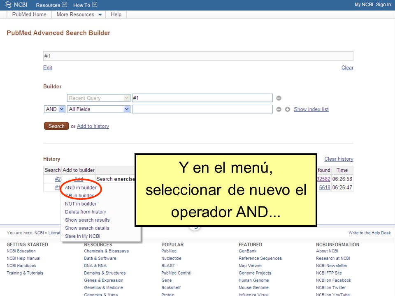This screenshot has height=296, width=395.
Task: Open the Genes & Expression link
Action: tap(104, 280)
